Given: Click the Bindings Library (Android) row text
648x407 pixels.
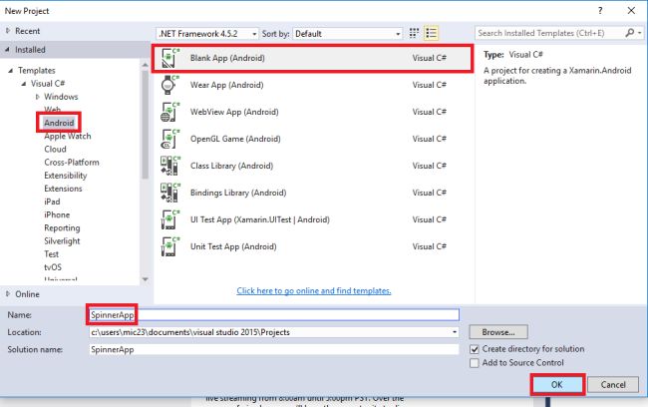Looking at the screenshot, I should pos(238,193).
